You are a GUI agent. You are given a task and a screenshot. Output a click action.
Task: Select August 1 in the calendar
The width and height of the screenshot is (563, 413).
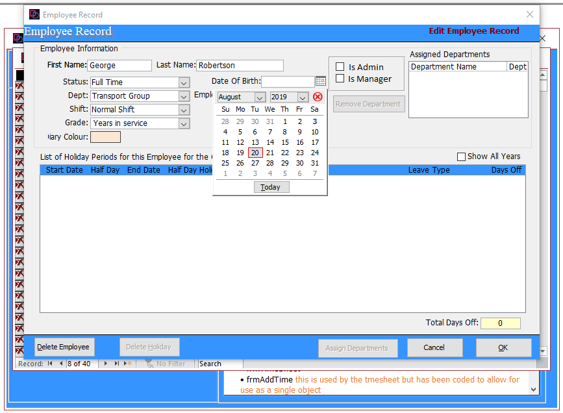tap(284, 121)
